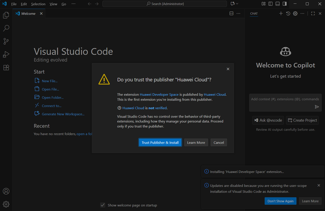Start a new chat with plus icon
This screenshot has height=211, width=325.
281,13
